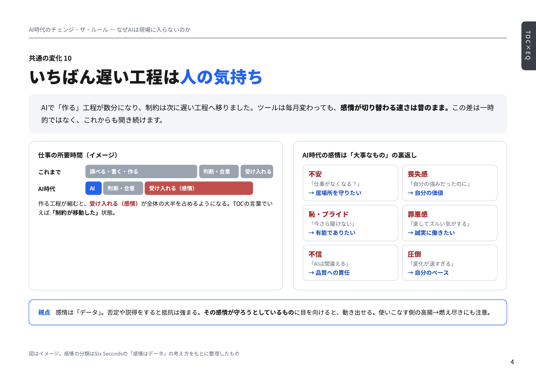Click the blue 視点 label
The height and width of the screenshot is (379, 536).
[x=44, y=313]
